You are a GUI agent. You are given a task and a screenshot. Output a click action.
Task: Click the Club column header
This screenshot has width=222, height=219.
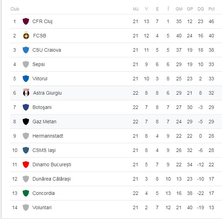tap(15, 9)
